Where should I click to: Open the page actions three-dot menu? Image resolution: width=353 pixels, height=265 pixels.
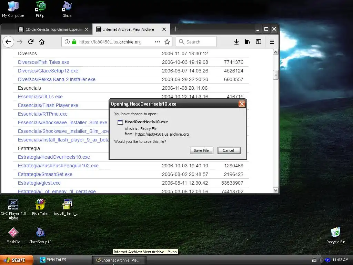[x=158, y=42]
